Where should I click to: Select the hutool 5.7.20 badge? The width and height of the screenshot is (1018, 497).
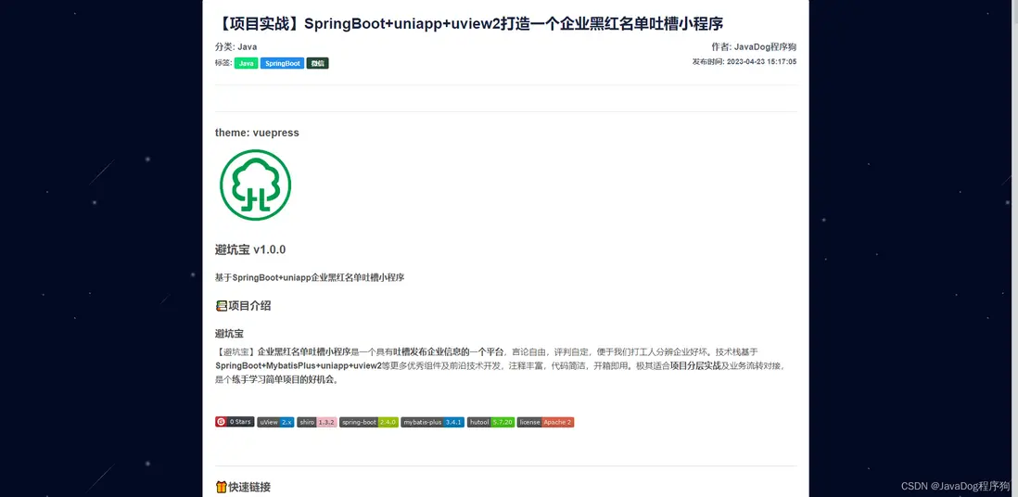(490, 422)
